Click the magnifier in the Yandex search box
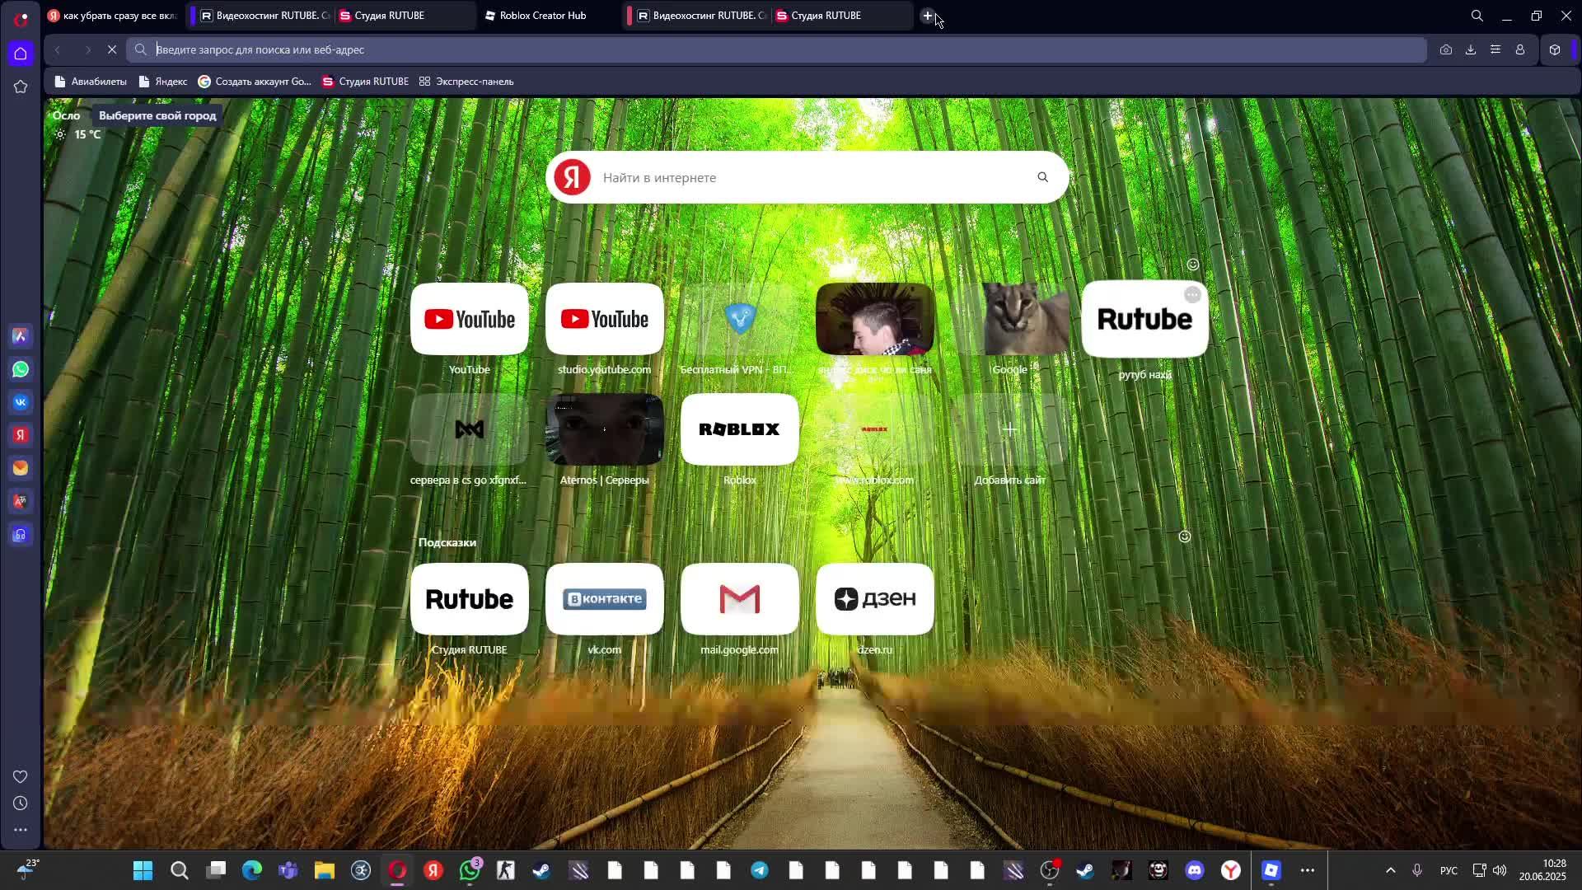This screenshot has height=890, width=1582. pyautogui.click(x=1043, y=177)
